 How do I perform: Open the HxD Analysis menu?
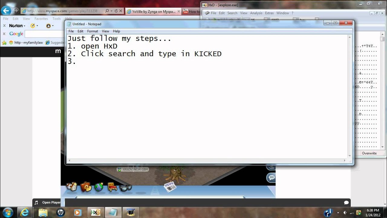tap(256, 13)
